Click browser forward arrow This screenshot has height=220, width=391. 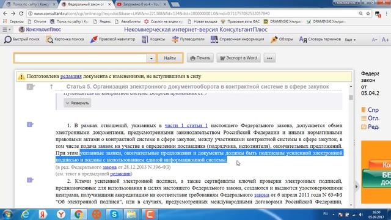pos(13,13)
